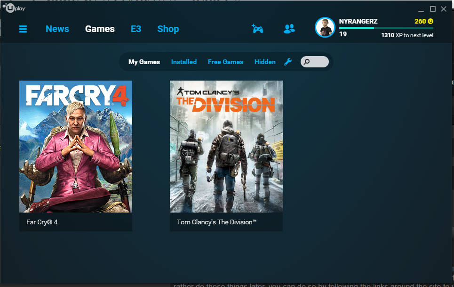This screenshot has height=287, width=454.
Task: Open the E3 tab
Action: point(136,29)
